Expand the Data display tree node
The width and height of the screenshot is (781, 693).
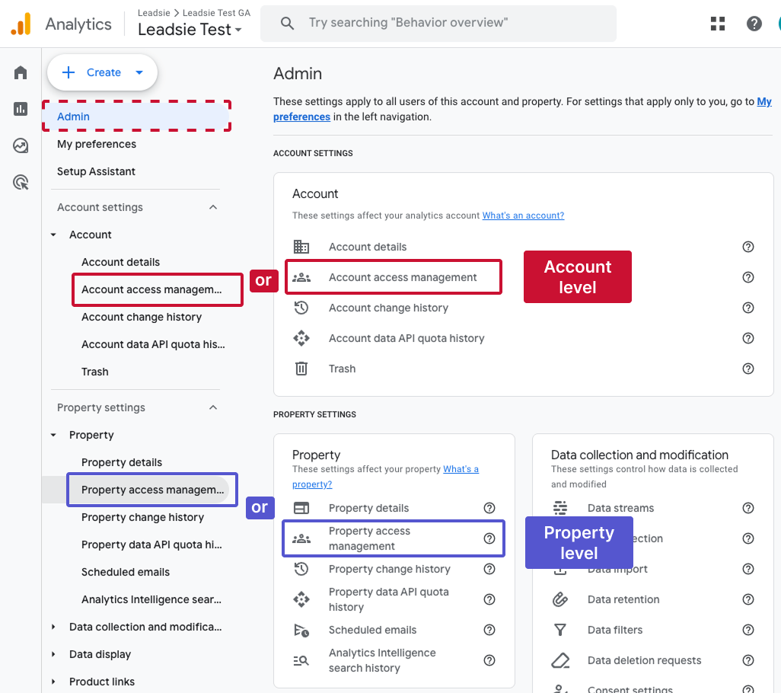pyautogui.click(x=53, y=654)
